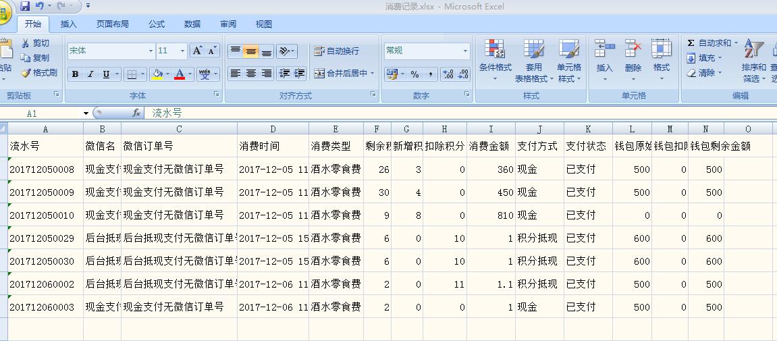
Task: Click the Save icon in quick access toolbar
Action: click(x=25, y=7)
